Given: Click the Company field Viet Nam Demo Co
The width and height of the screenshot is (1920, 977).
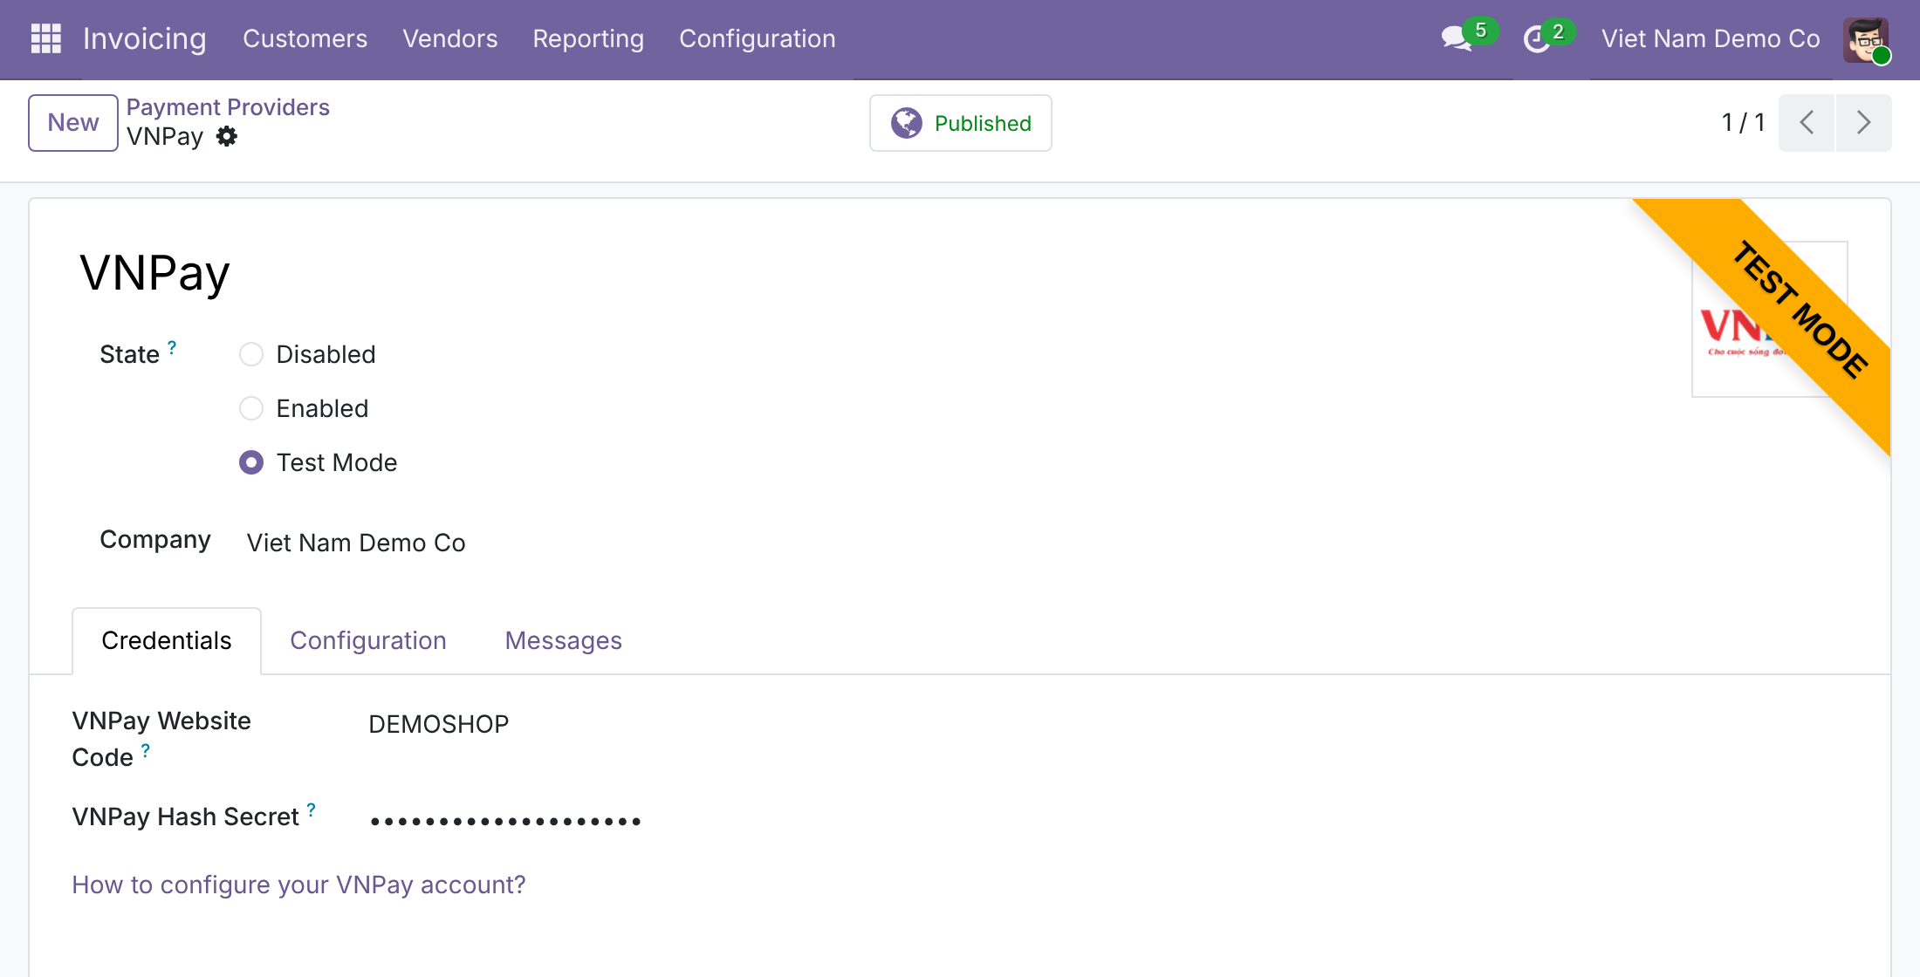Looking at the screenshot, I should click(x=356, y=543).
